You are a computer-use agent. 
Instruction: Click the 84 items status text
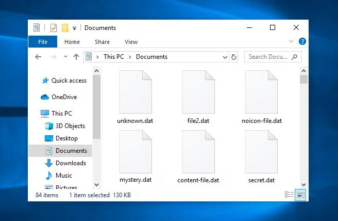47,195
